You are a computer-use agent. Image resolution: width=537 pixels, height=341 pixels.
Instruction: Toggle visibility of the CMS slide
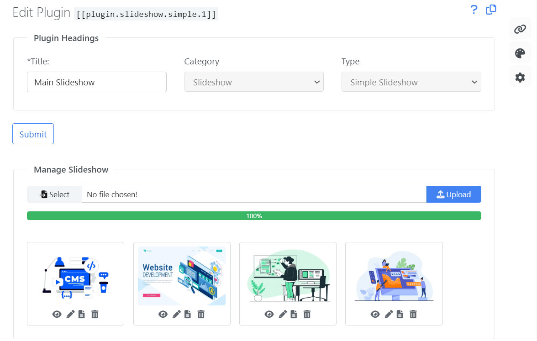click(57, 314)
